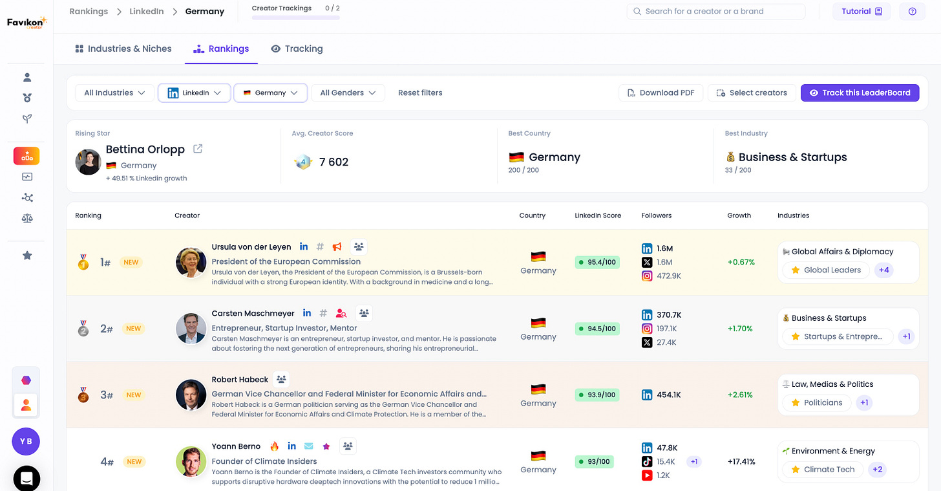941x491 pixels.
Task: Open the All Industries filter dropdown
Action: (114, 93)
